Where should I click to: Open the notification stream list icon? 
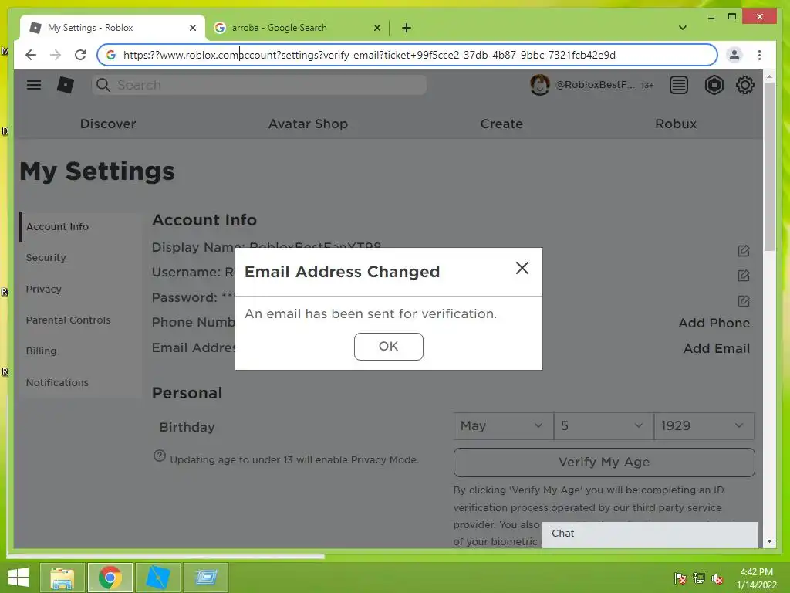[679, 85]
